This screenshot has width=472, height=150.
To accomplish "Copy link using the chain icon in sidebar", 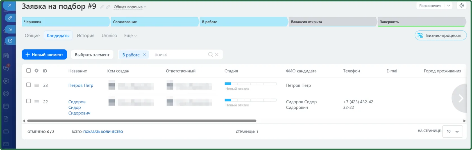I will pyautogui.click(x=10, y=18).
